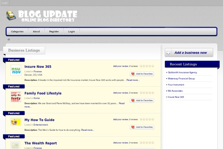The image size is (223, 149).
Task: Open Insure Now 365 logo thumbnail
Action: 16,70
